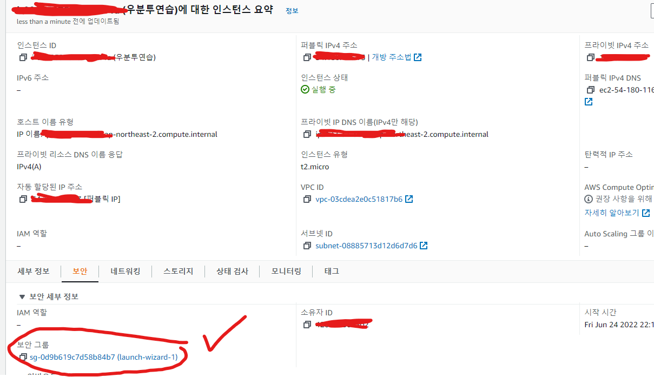Open the public IPv4 DNS external link icon
Screen dimensions: 654x377
tap(589, 102)
